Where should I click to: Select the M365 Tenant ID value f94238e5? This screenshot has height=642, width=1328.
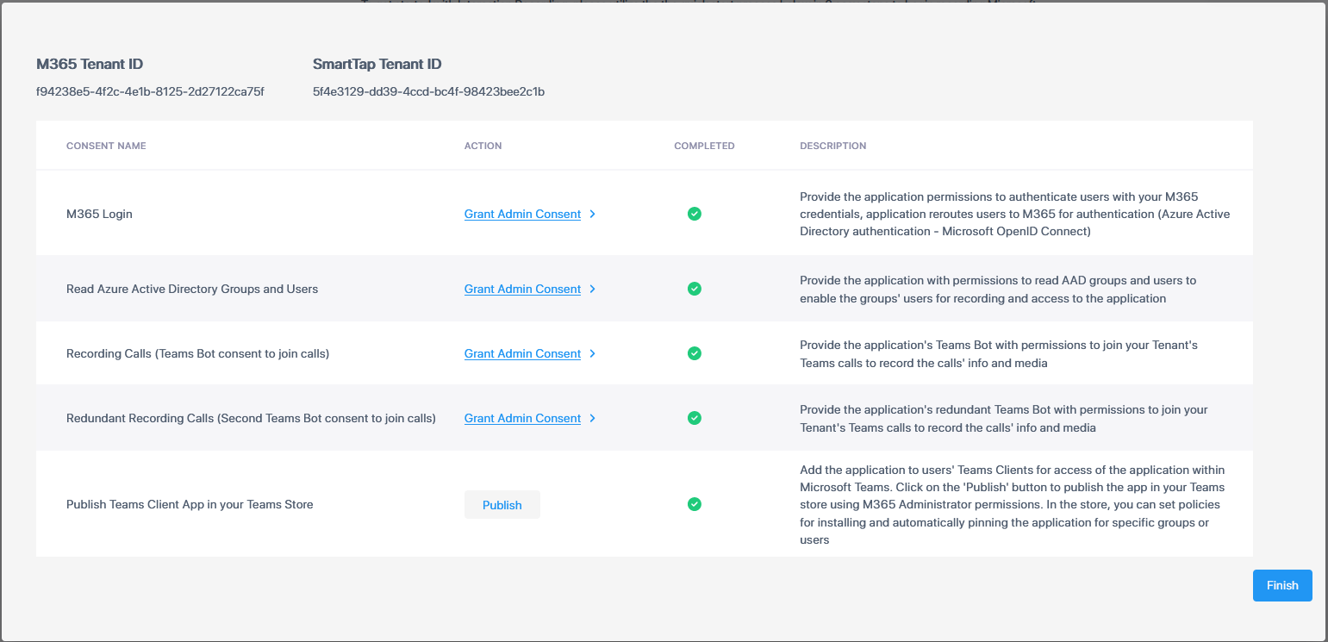150,91
